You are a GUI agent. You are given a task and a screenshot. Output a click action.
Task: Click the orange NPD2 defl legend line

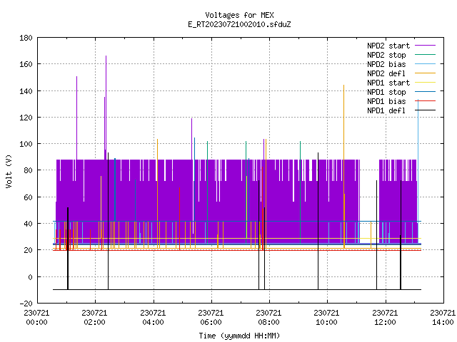(x=425, y=73)
